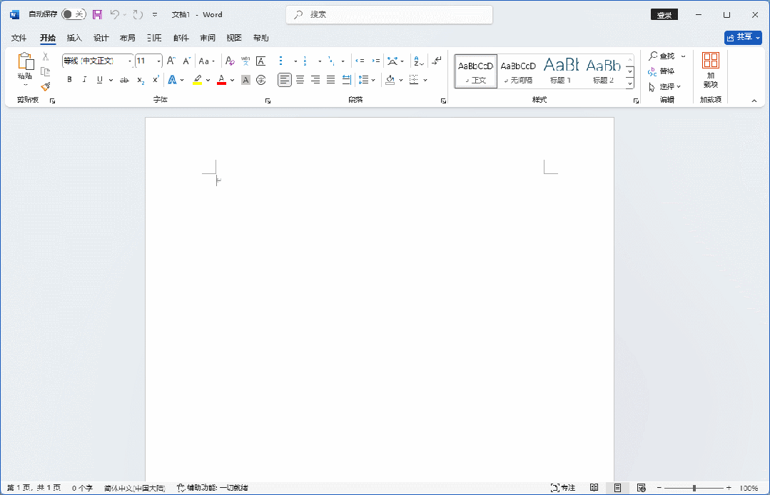Switch to Read Mode view in status bar

[x=594, y=488]
